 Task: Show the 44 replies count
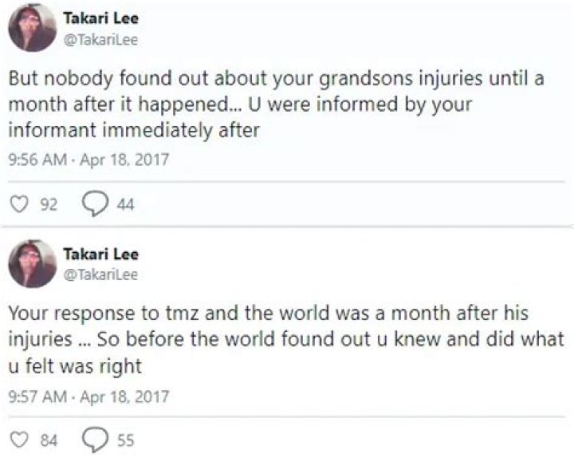tap(125, 206)
